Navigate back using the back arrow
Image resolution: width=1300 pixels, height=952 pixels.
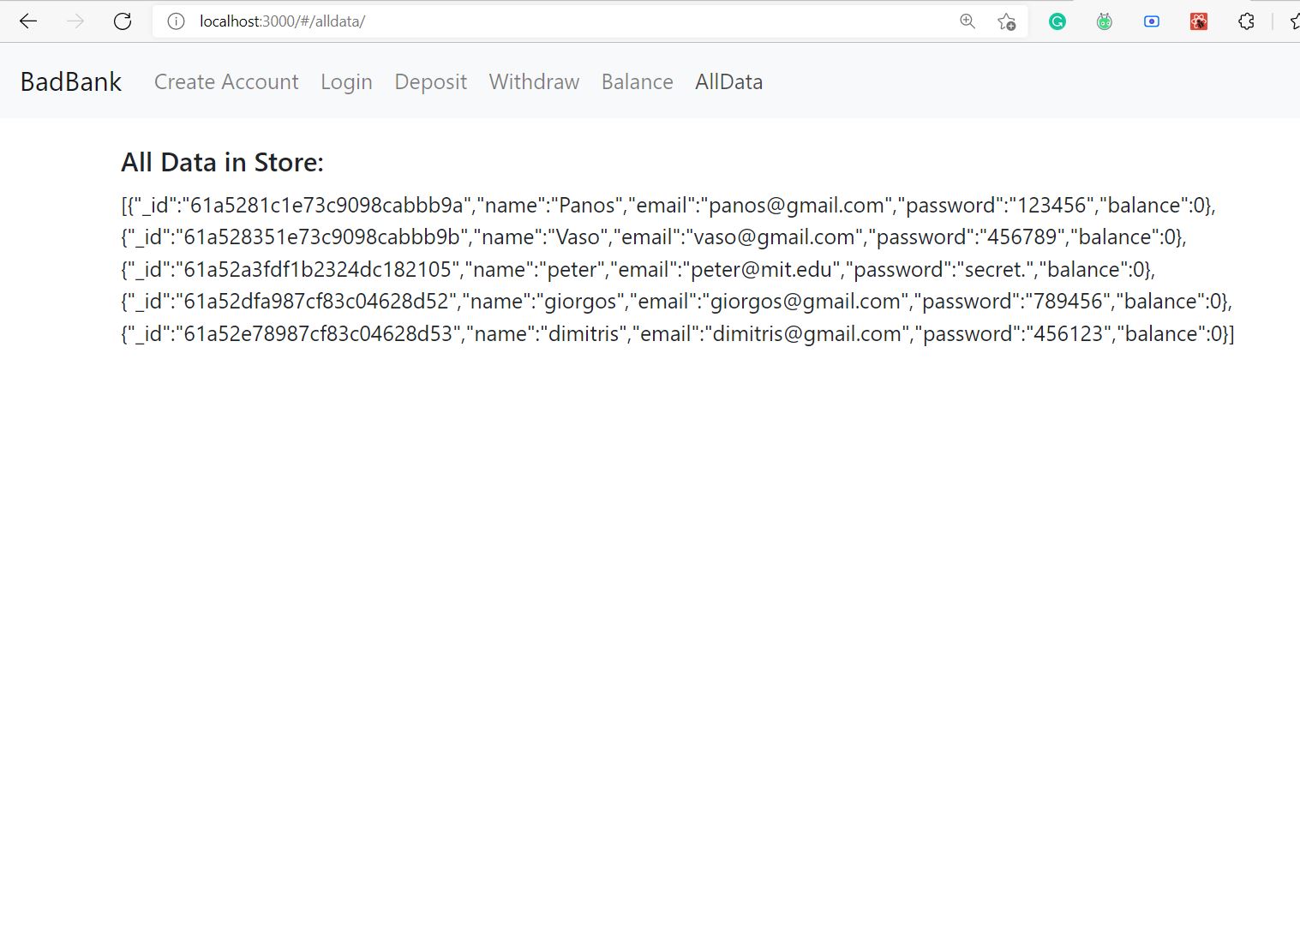pyautogui.click(x=28, y=21)
